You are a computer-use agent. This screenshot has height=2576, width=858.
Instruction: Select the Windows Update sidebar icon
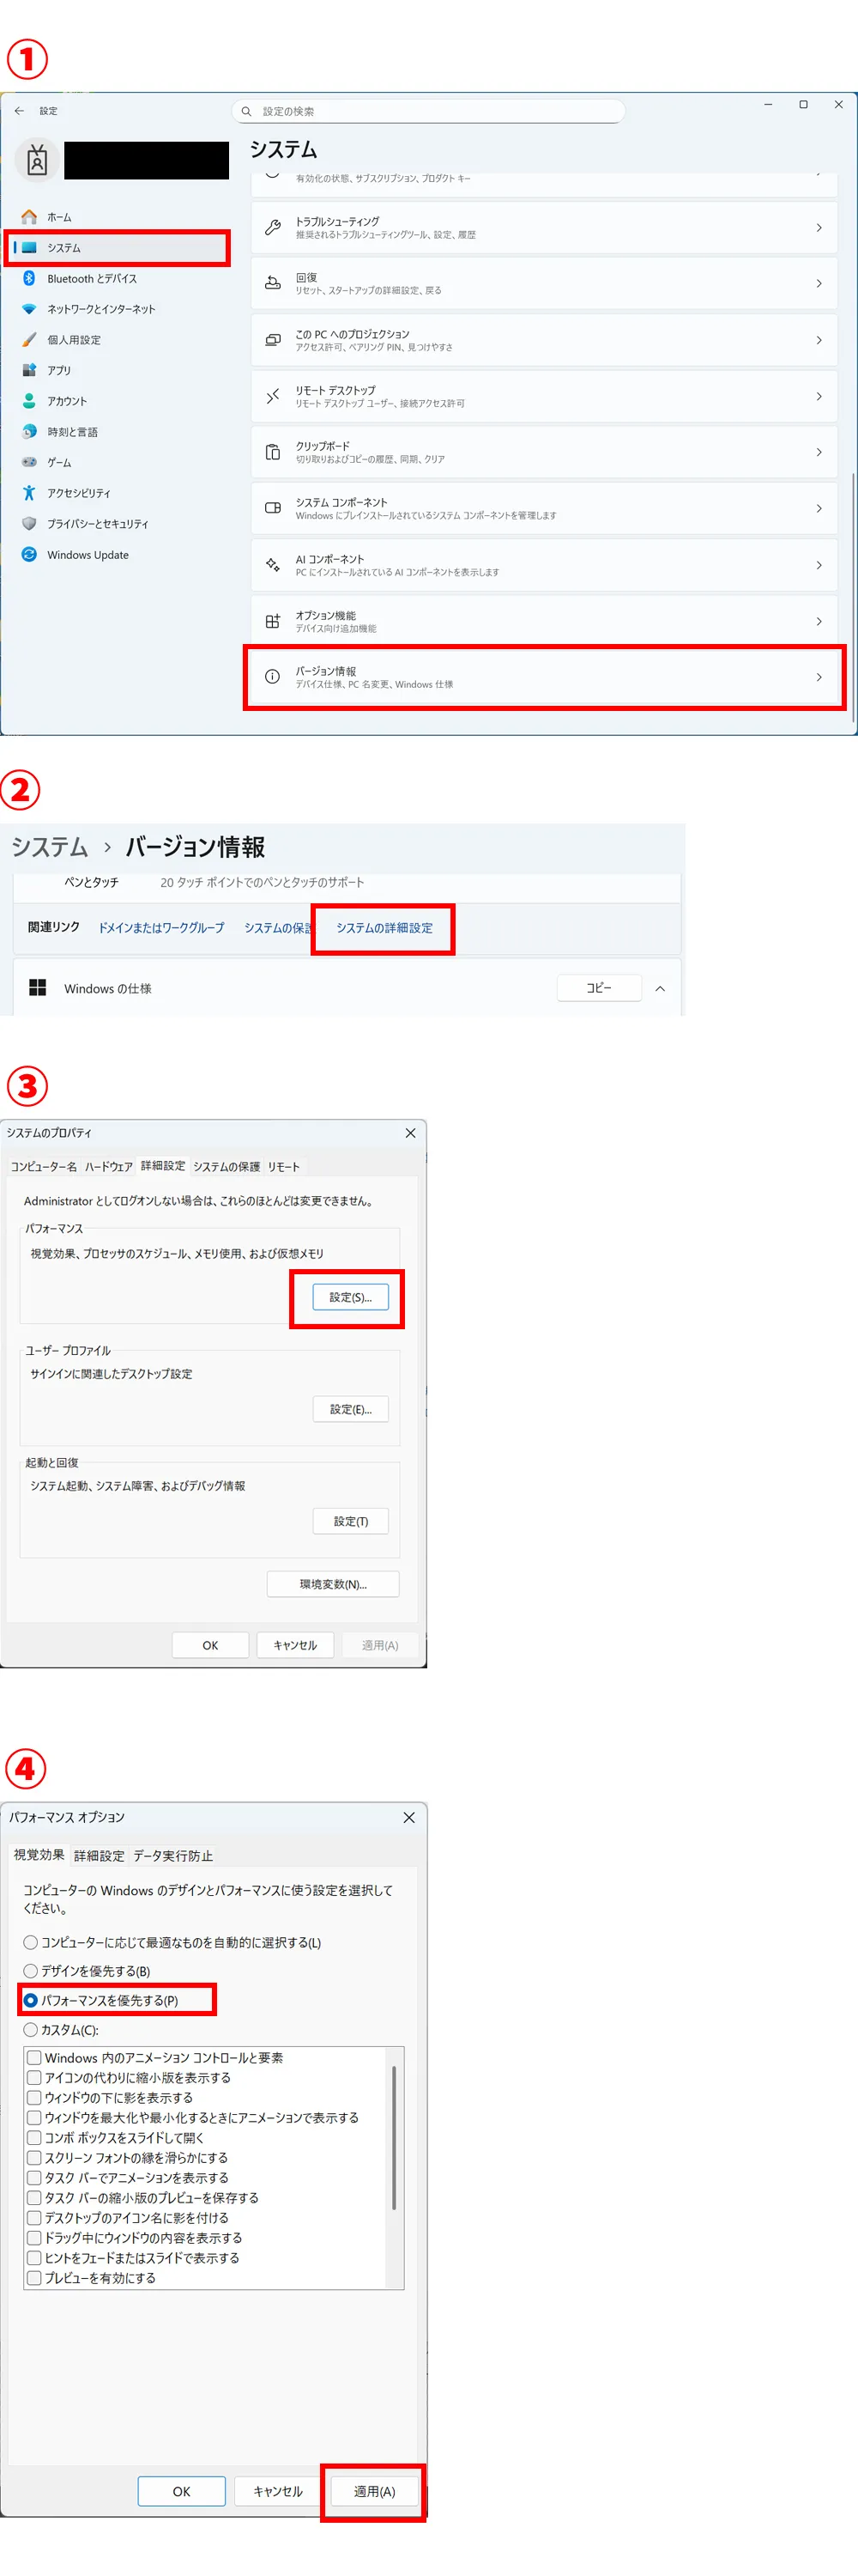coord(29,554)
